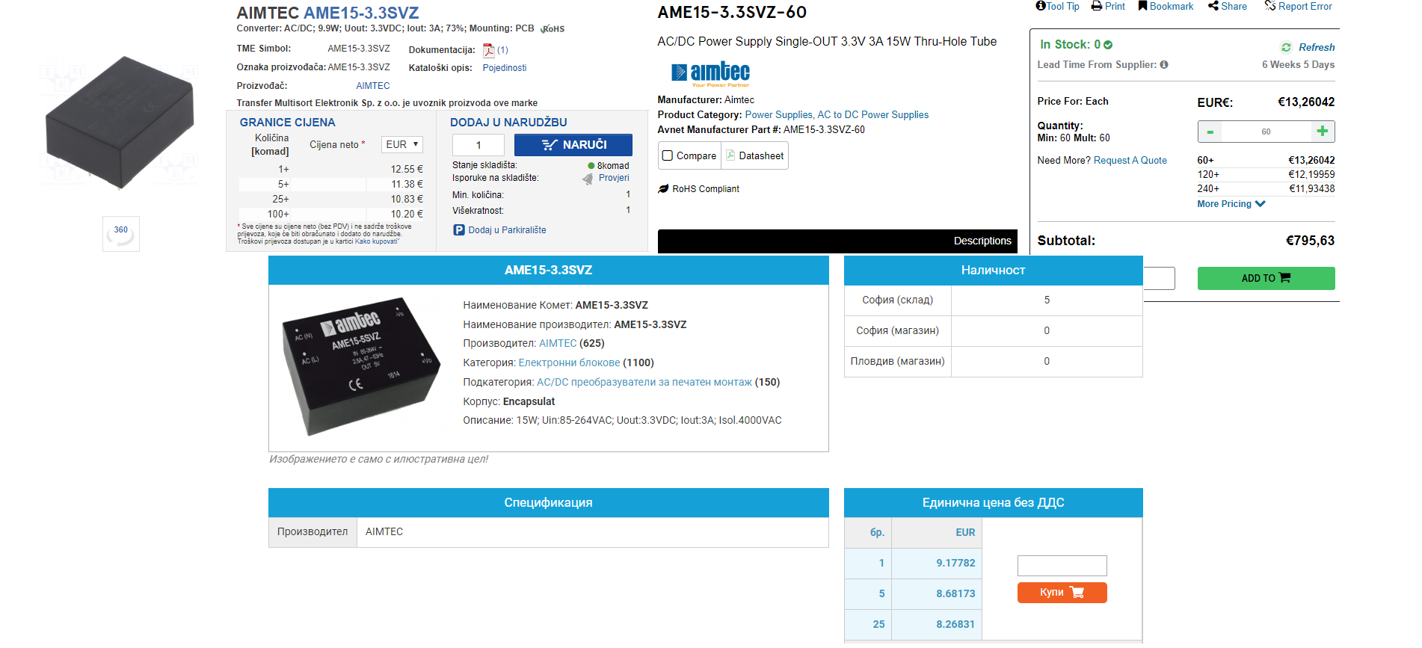Click the unit price 8.68173
Screen dimensions: 1422x648
955,594
